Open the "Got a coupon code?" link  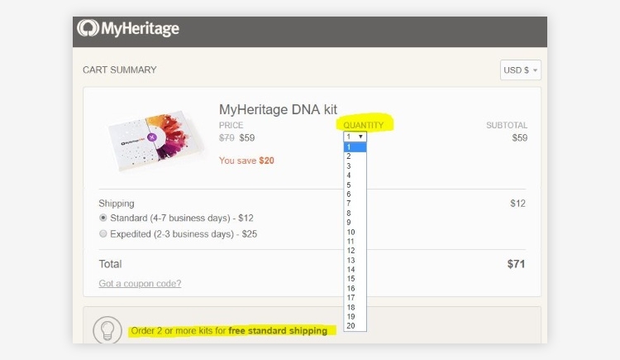pyautogui.click(x=140, y=284)
